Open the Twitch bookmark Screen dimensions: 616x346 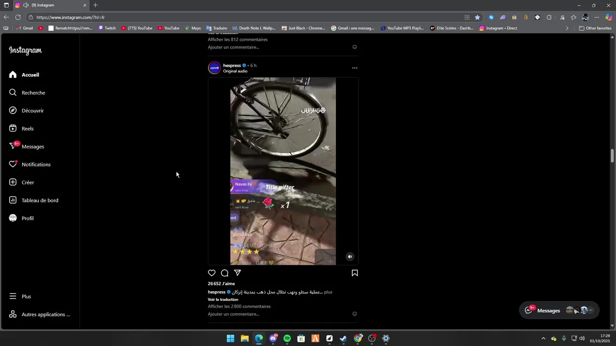click(107, 28)
